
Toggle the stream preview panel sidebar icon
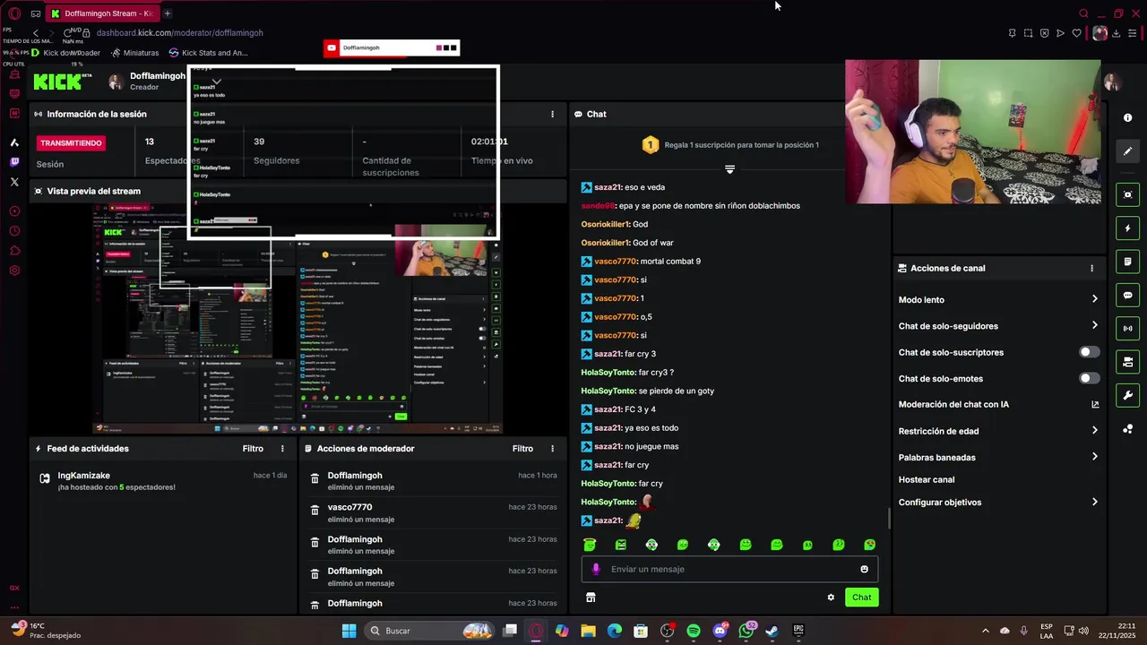[1127, 194]
